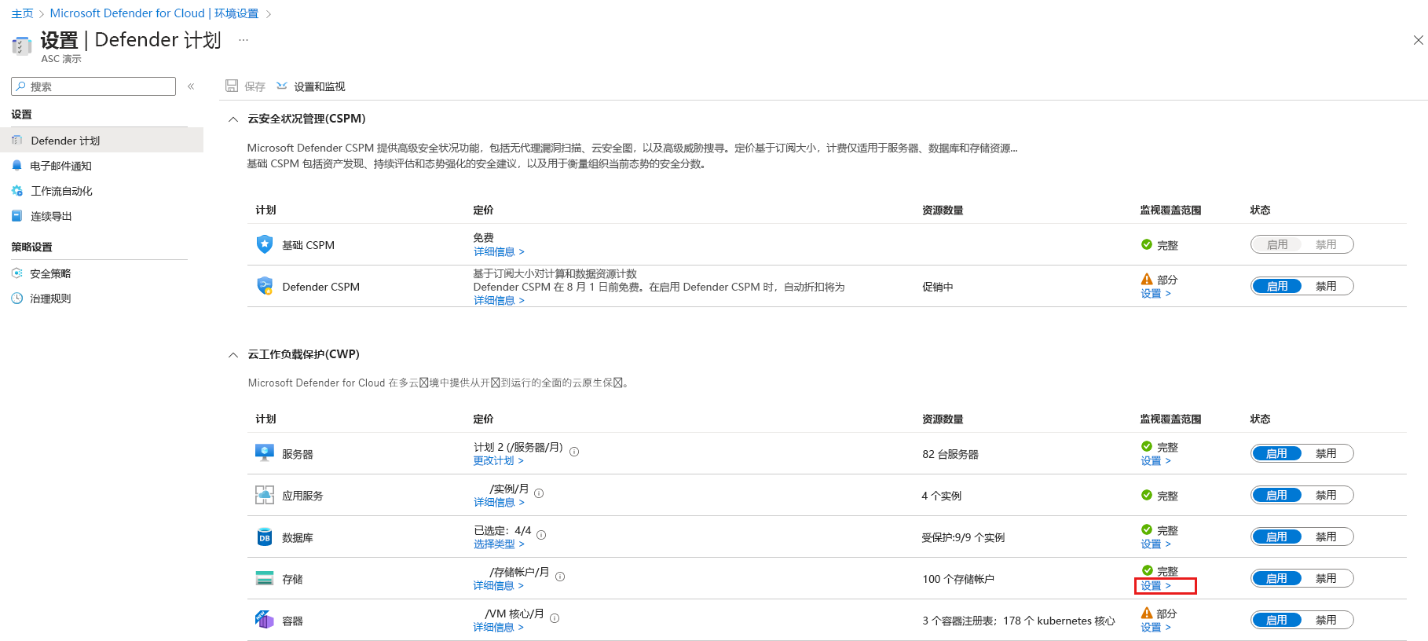Click 保存 in the toolbar

(246, 86)
